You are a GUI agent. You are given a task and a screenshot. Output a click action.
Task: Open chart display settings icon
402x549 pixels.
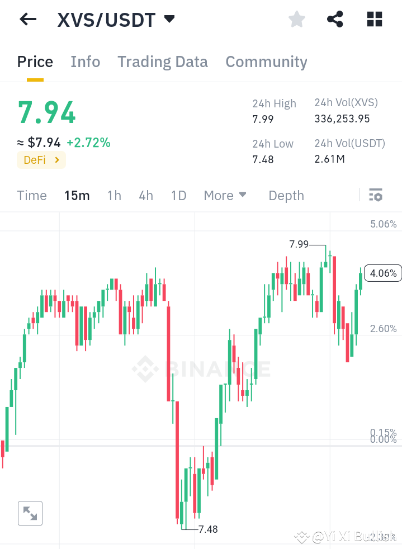coord(375,195)
